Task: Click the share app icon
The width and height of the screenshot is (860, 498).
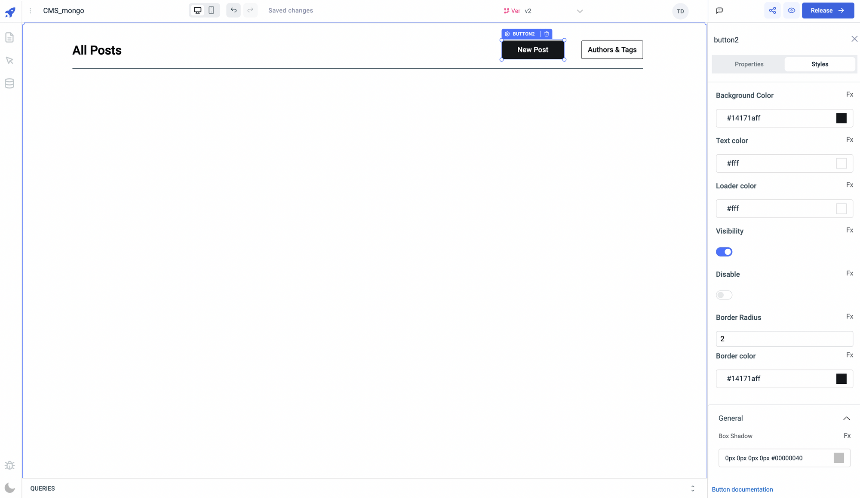Action: coord(772,11)
